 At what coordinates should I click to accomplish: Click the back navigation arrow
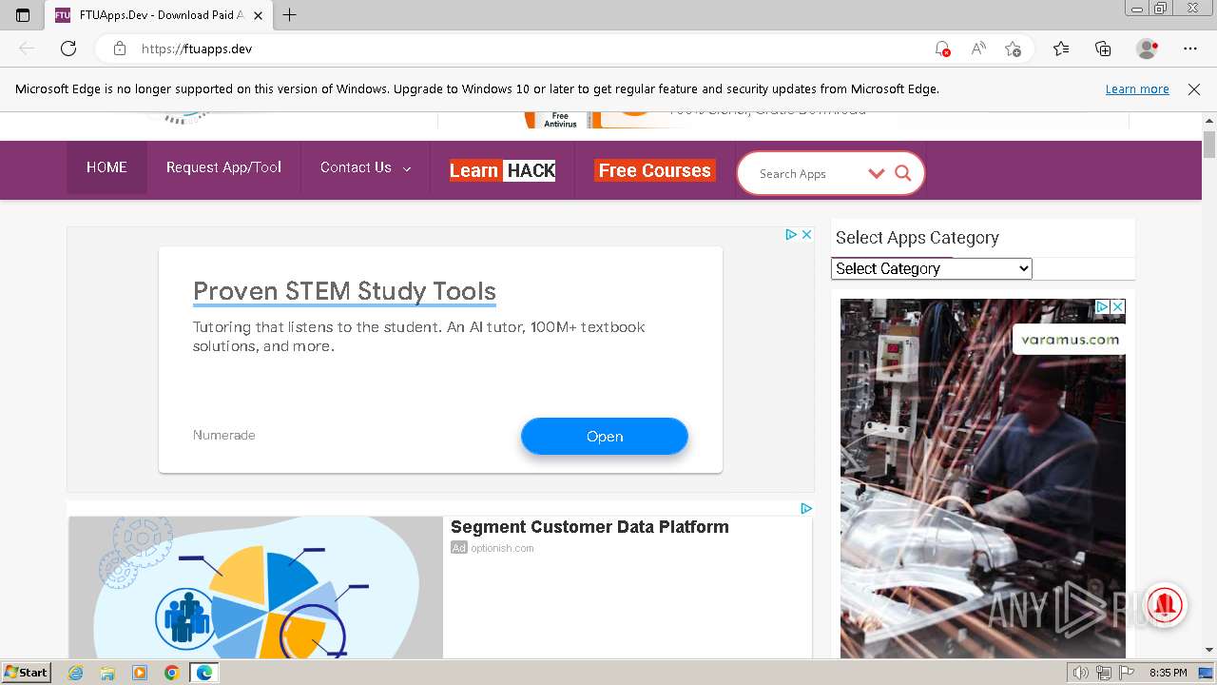27,49
